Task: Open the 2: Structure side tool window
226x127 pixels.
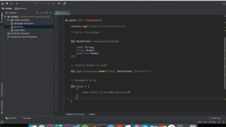Action: point(2,90)
